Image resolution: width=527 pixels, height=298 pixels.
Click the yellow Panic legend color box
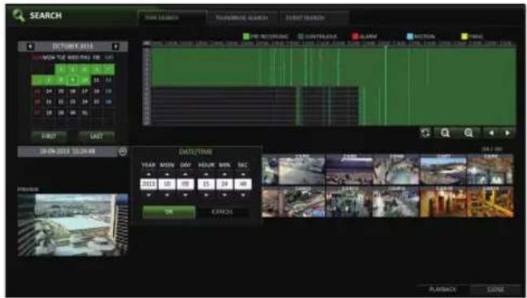464,37
